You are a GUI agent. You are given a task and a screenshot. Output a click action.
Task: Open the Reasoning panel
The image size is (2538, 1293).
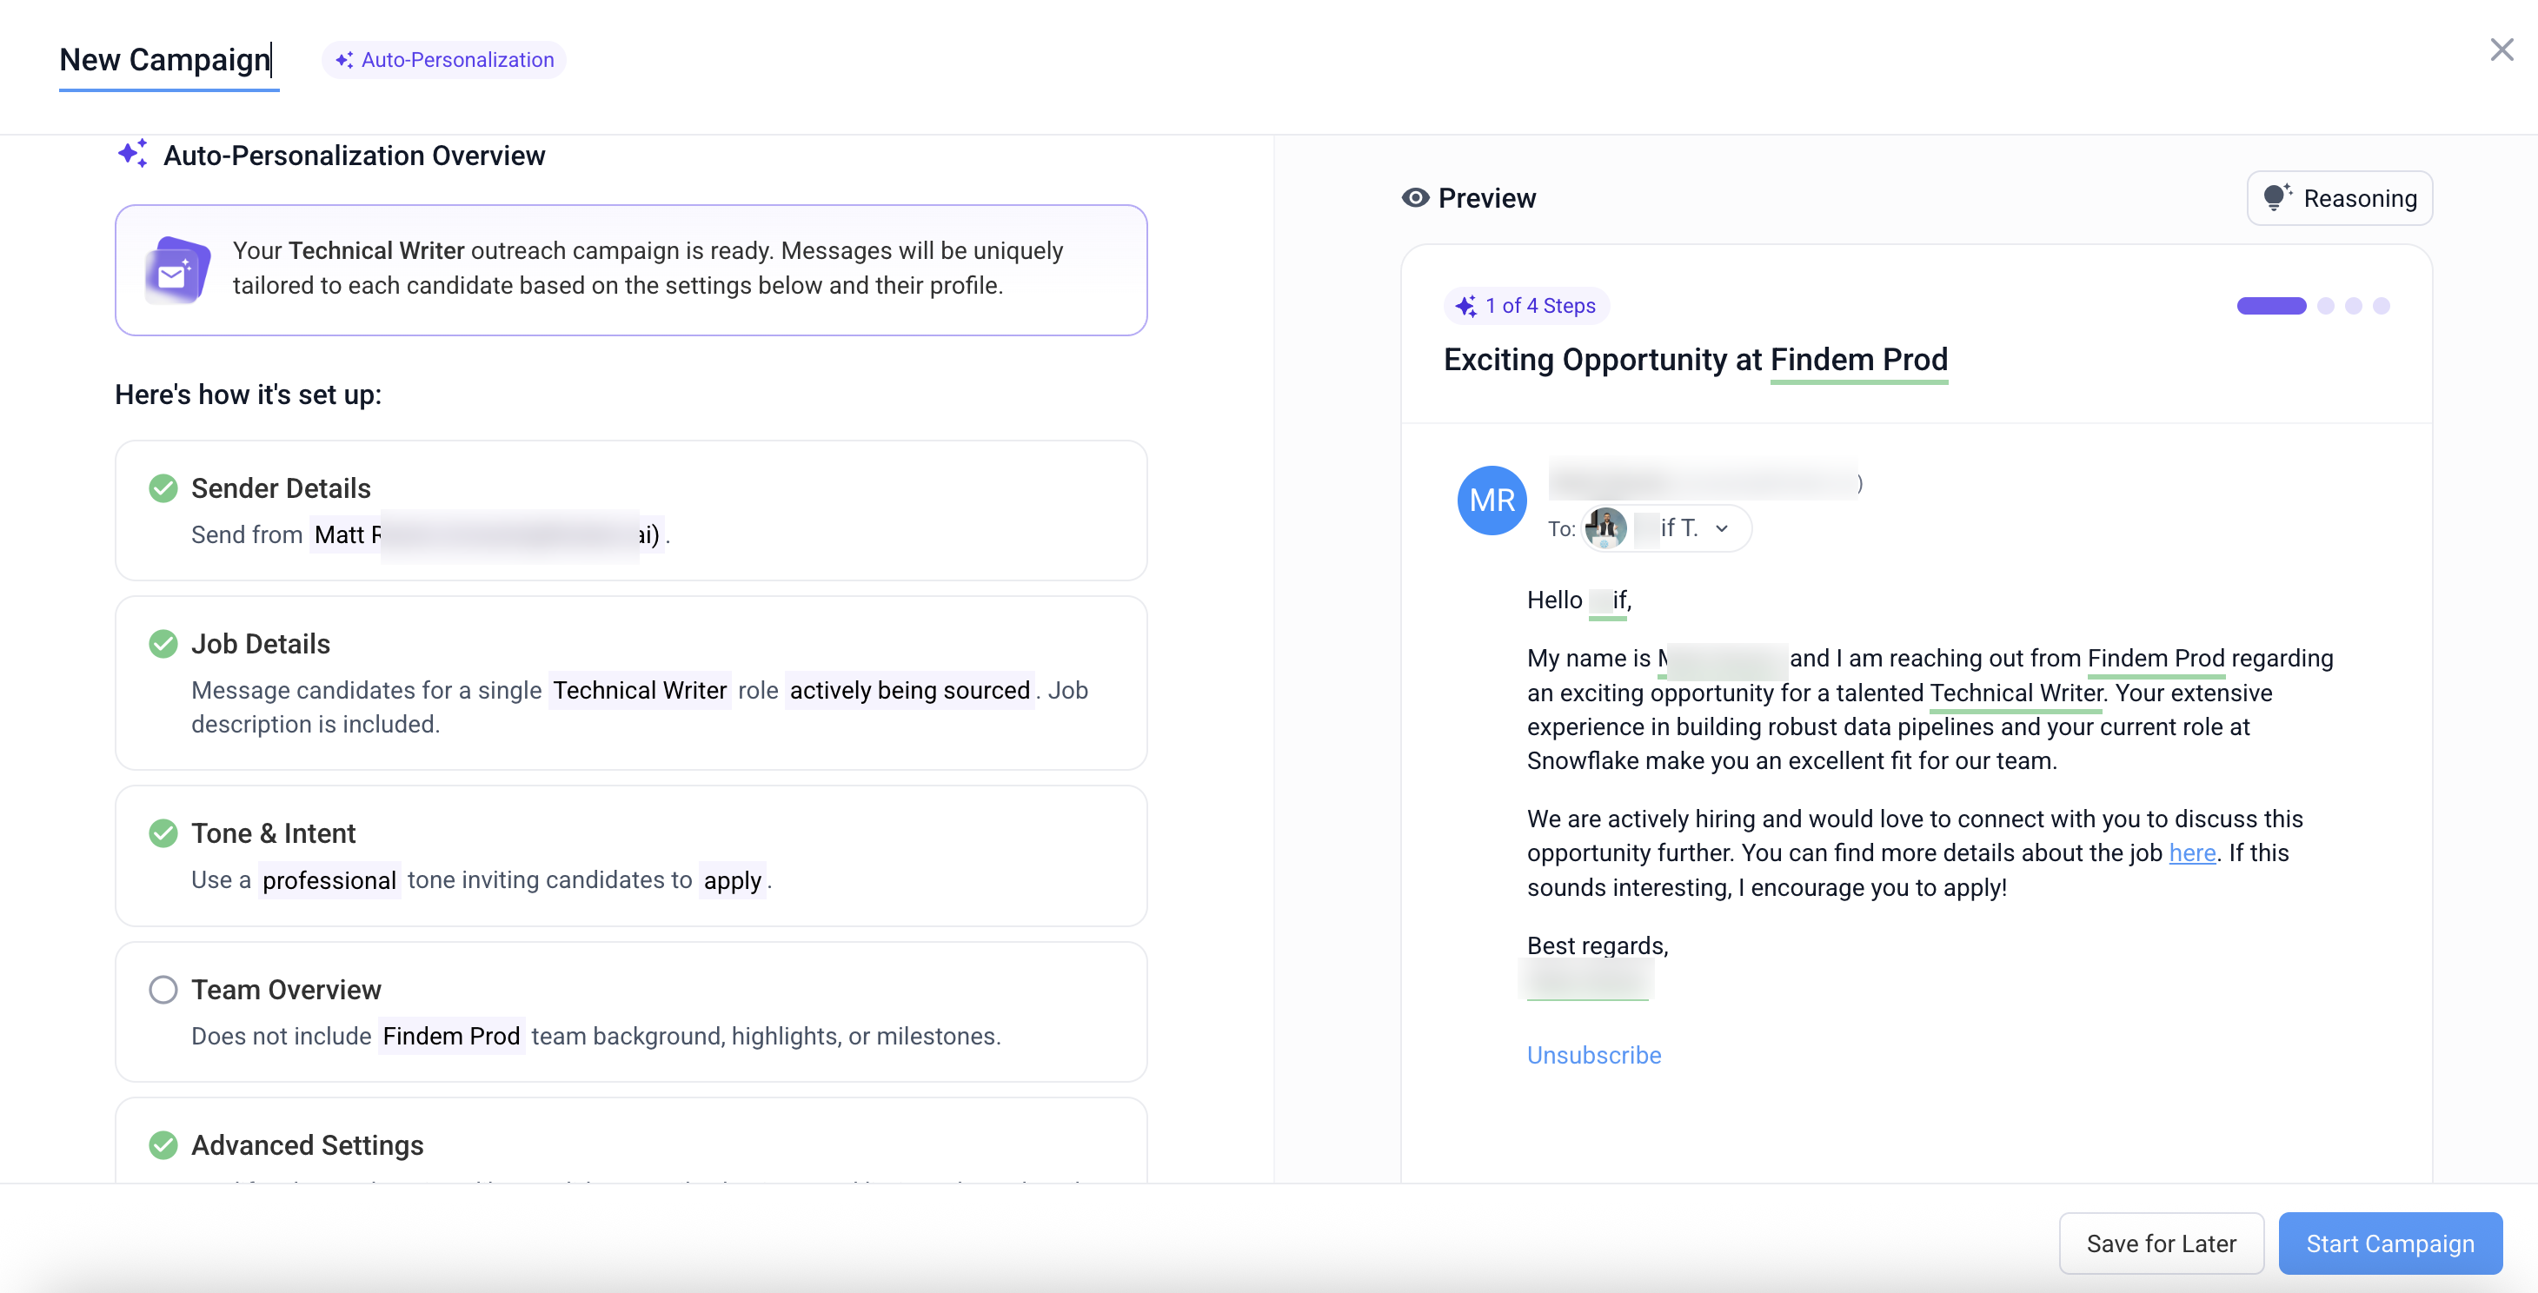2340,198
